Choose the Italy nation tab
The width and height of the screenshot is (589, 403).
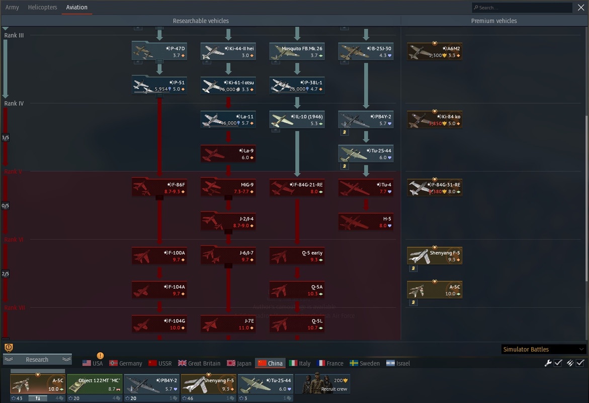(x=300, y=363)
